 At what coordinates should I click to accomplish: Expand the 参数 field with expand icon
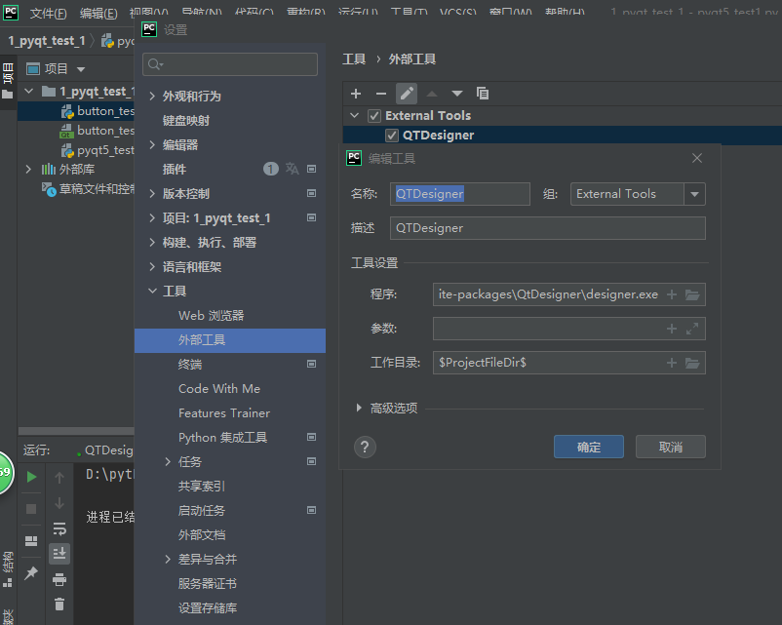click(x=692, y=329)
